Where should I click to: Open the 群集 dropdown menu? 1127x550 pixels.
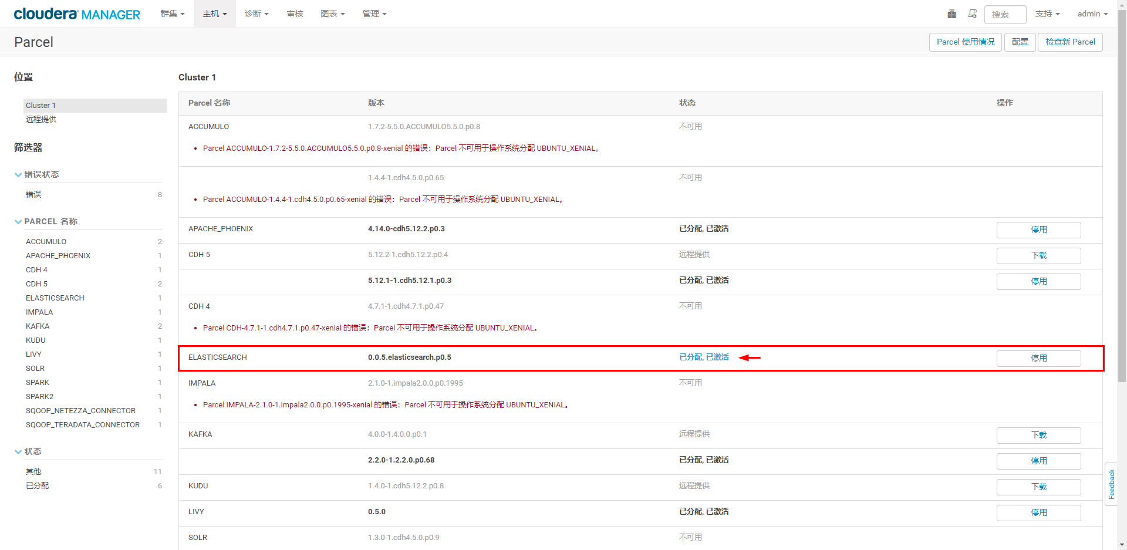pyautogui.click(x=173, y=14)
